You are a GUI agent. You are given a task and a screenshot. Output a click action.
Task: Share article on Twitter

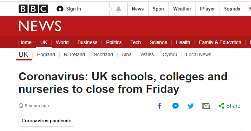191,106
